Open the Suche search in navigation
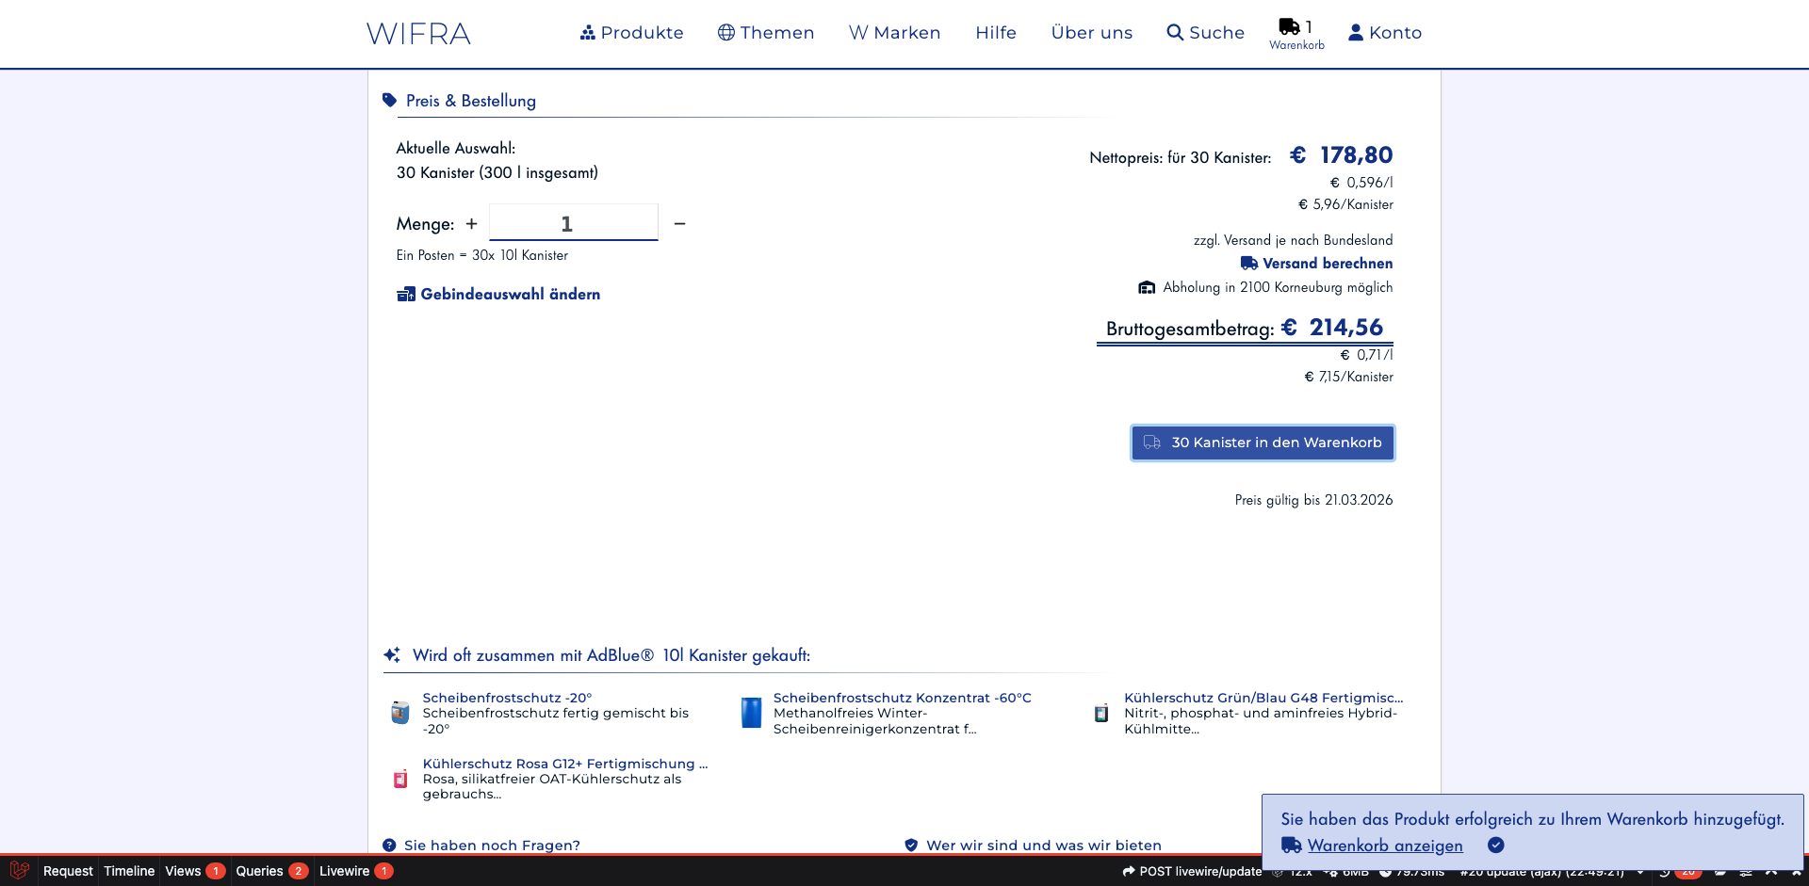Image resolution: width=1809 pixels, height=886 pixels. coord(1205,33)
